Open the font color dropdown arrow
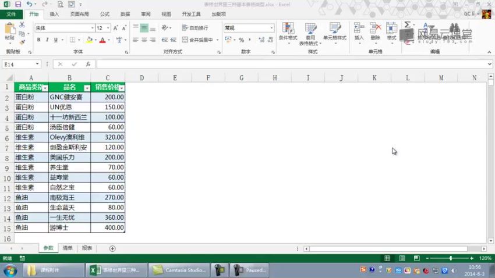The width and height of the screenshot is (495, 278). [109, 40]
